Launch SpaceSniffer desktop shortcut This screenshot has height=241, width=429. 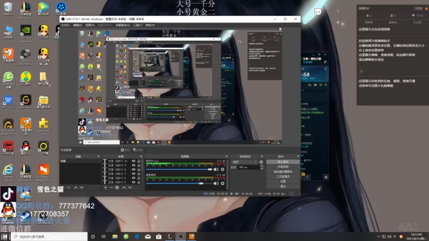(x=43, y=126)
